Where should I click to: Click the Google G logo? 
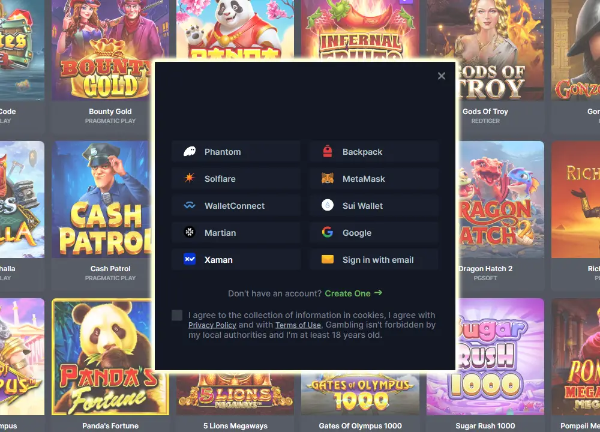click(328, 232)
